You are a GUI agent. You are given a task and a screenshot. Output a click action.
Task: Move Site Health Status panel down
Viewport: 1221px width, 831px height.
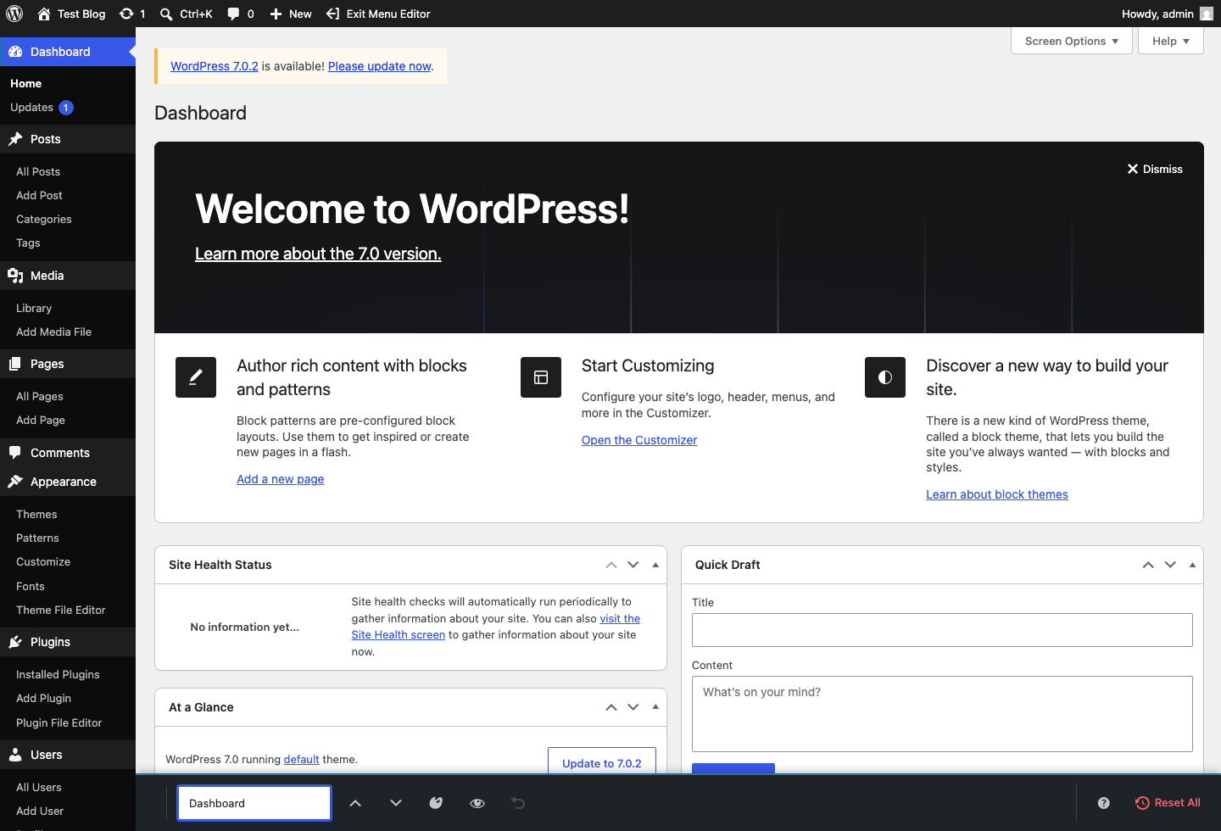pyautogui.click(x=633, y=565)
